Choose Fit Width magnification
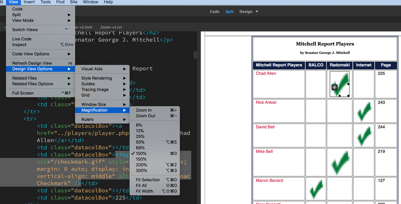401x204 pixels. (155, 191)
